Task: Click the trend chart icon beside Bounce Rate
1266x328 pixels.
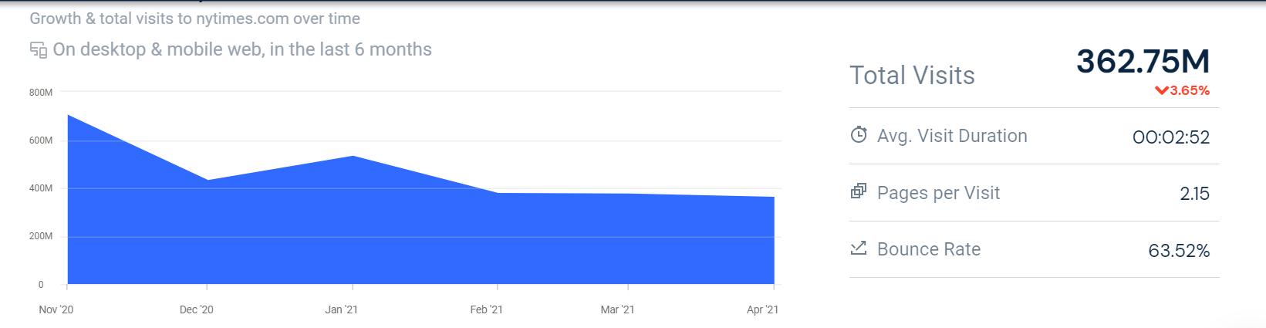Action: pyautogui.click(x=859, y=249)
